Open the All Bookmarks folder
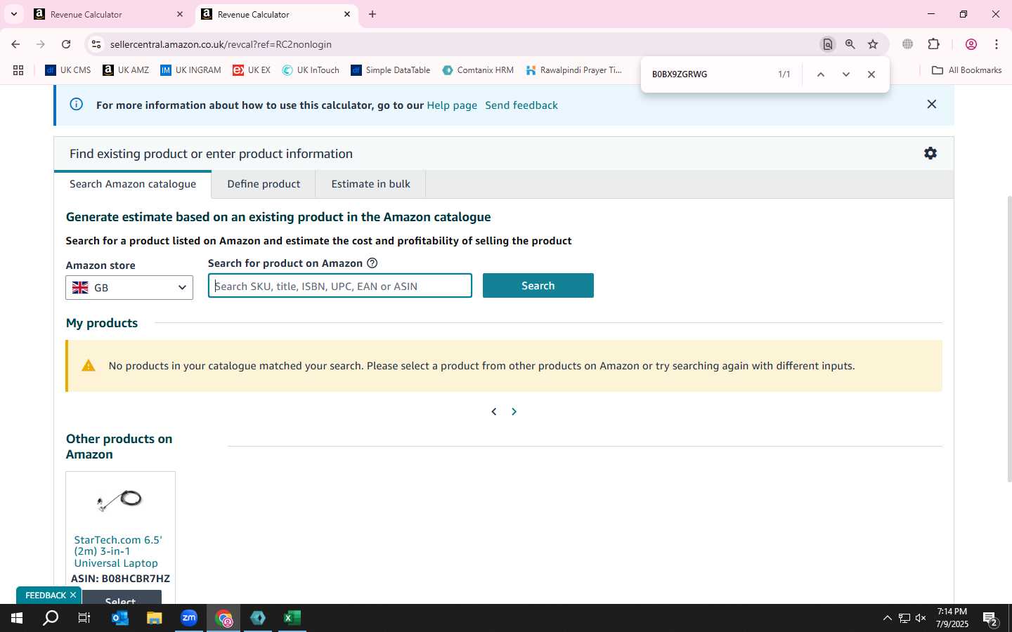The width and height of the screenshot is (1012, 632). [x=967, y=70]
